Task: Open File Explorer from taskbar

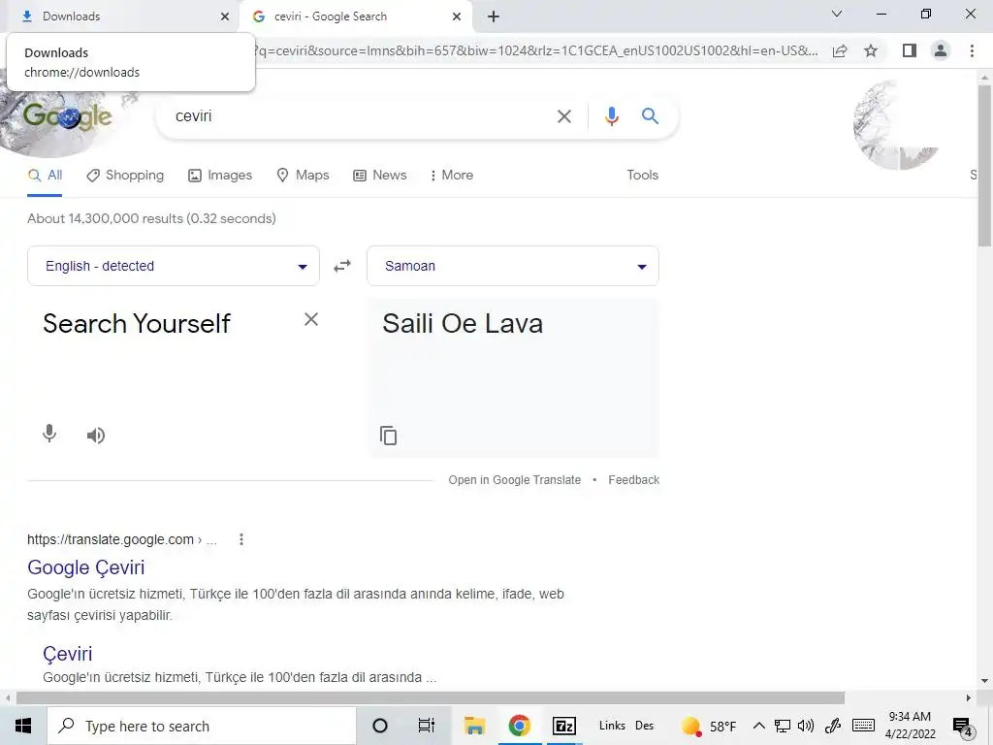Action: click(x=474, y=726)
